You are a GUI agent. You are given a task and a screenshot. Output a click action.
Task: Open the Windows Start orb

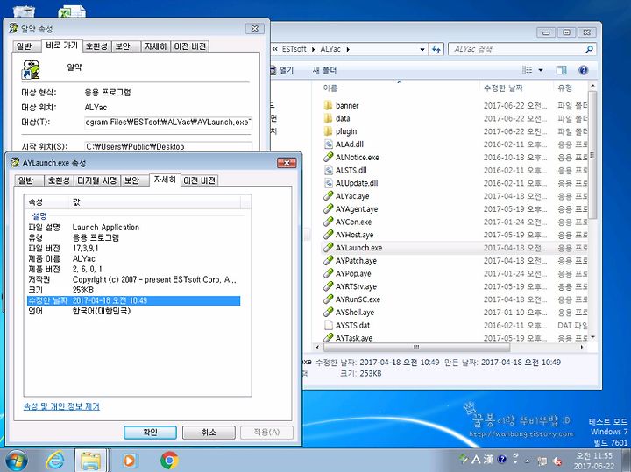pos(17,461)
